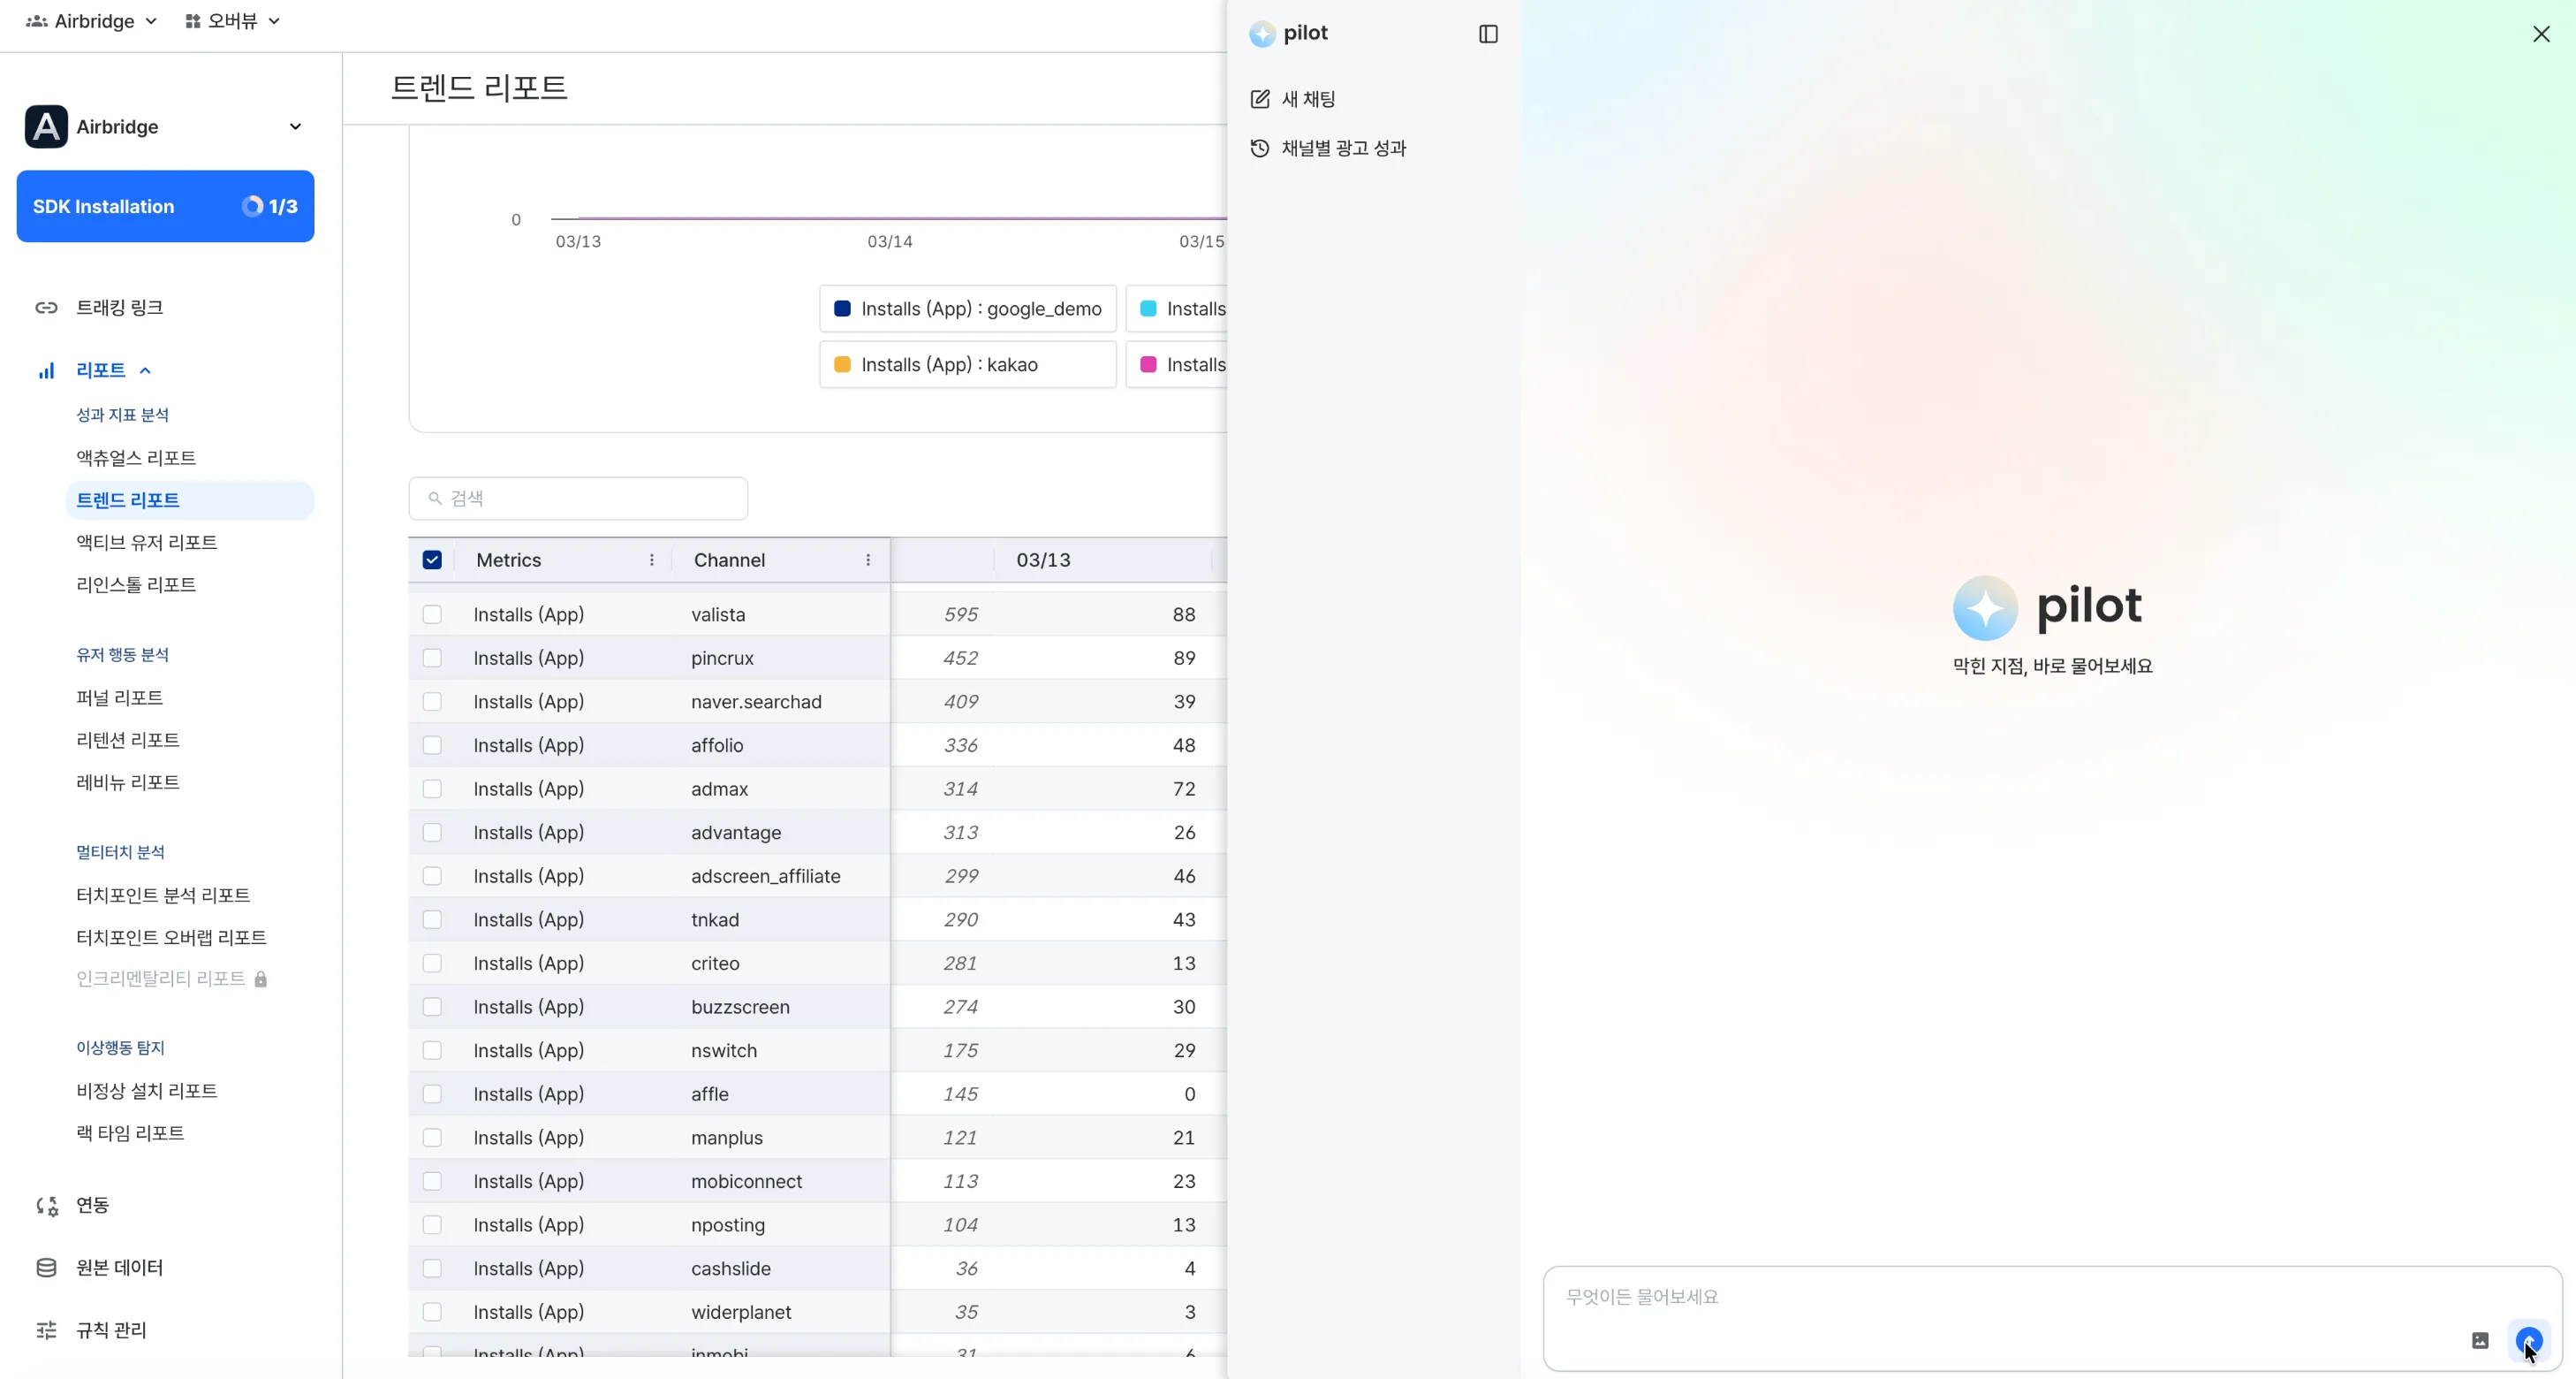Click the raw data database icon

click(46, 1268)
